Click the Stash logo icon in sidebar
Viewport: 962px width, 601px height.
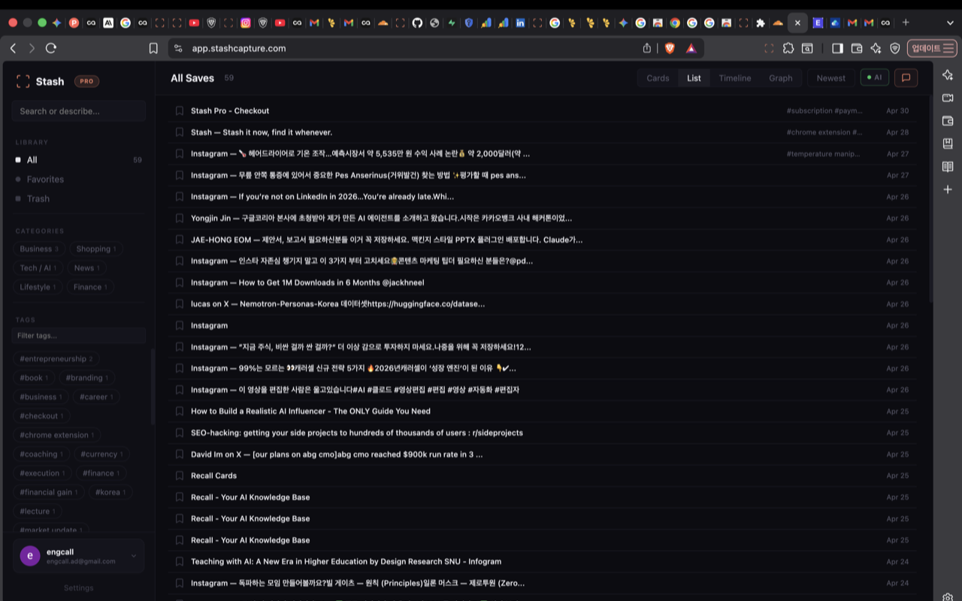click(x=23, y=81)
